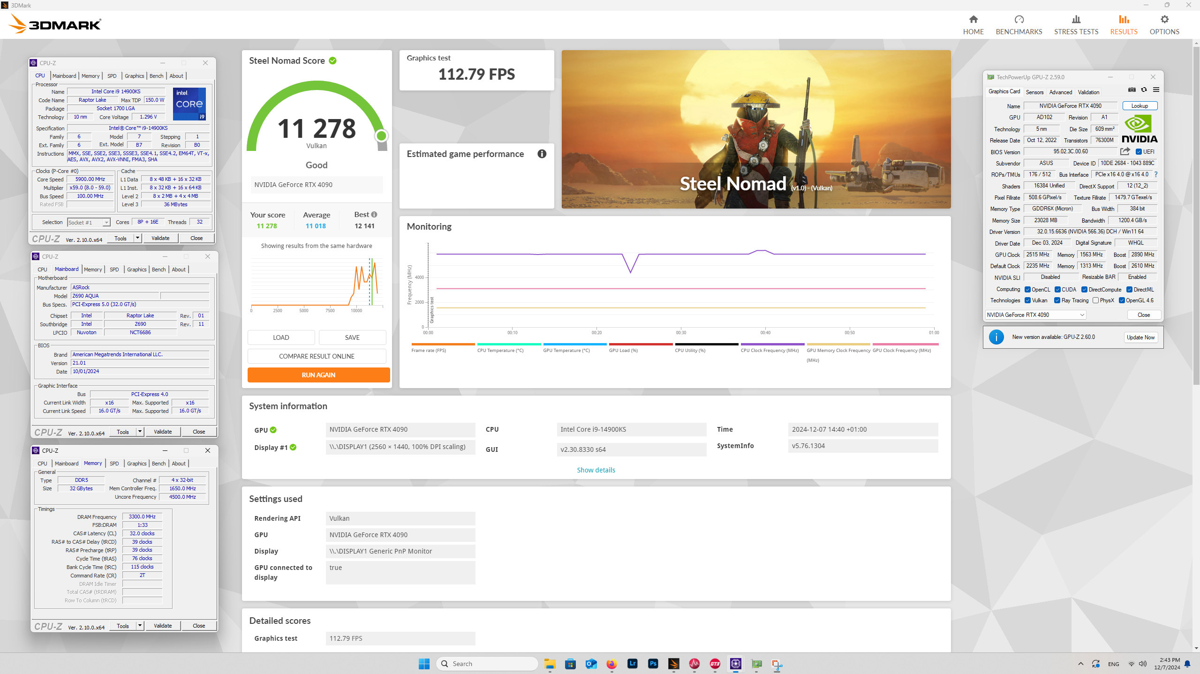1200x674 pixels.
Task: Open the RESULTS tab in 3DMark
Action: click(1124, 25)
